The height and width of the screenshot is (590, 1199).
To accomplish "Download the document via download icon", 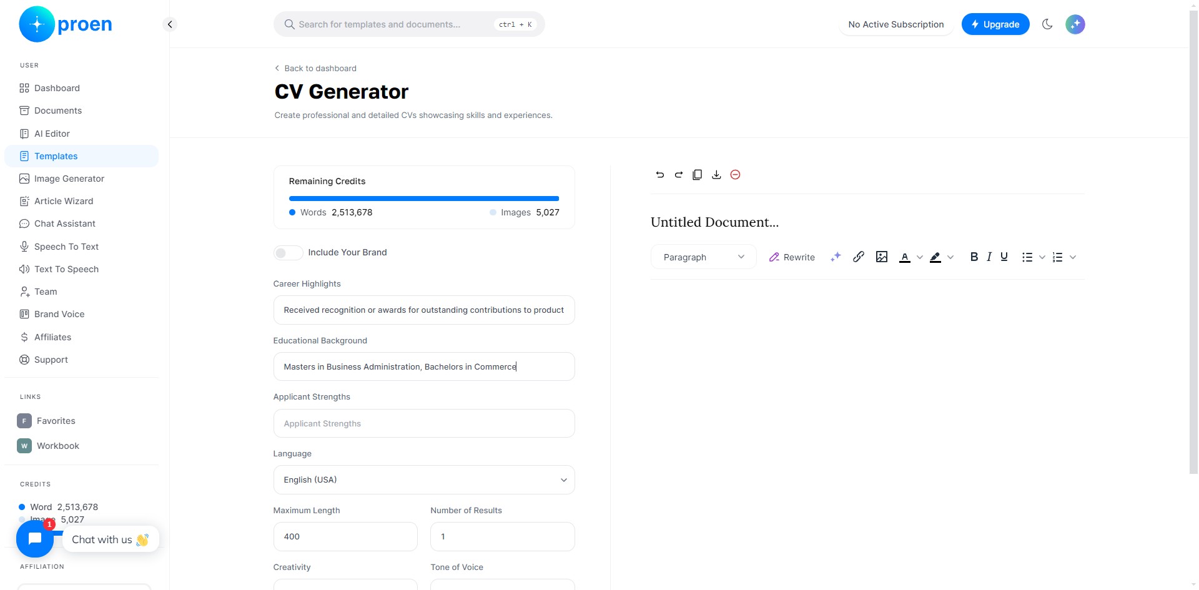I will click(716, 175).
